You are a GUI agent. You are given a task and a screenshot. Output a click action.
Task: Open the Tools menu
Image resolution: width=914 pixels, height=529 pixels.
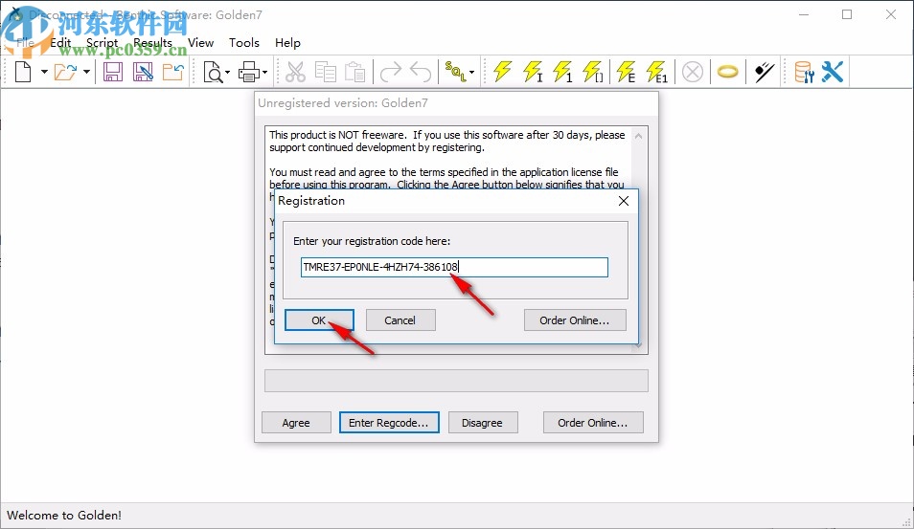[x=243, y=42]
